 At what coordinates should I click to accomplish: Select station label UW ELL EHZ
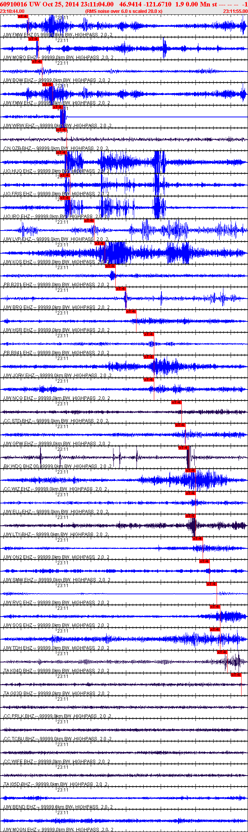17,512
